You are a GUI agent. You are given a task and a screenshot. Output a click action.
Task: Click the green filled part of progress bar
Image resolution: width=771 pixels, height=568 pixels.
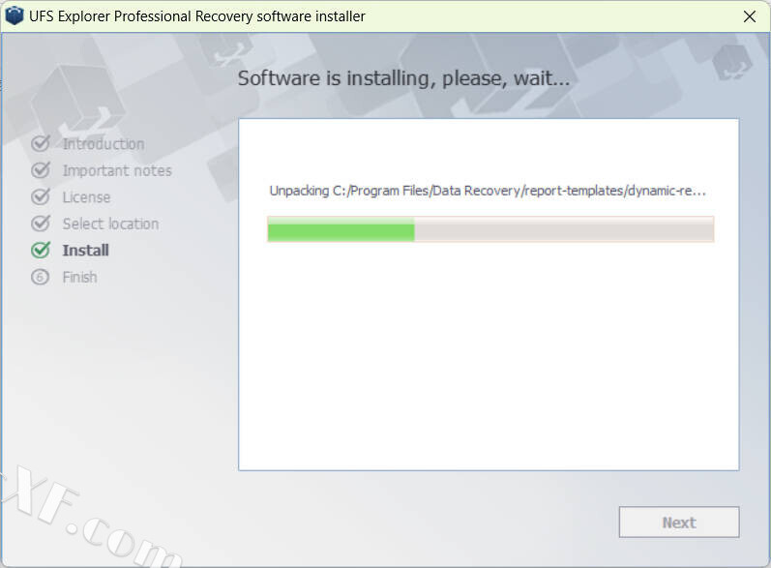pyautogui.click(x=341, y=229)
